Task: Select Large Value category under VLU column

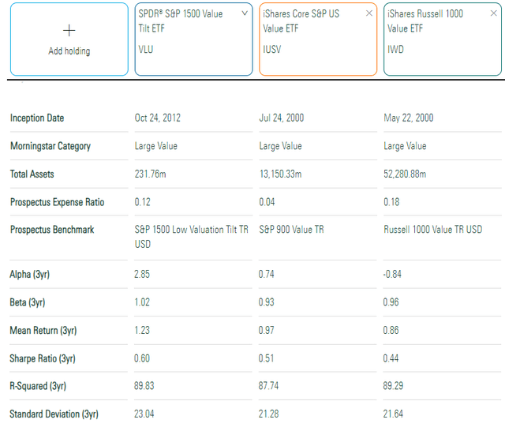Action: point(156,146)
